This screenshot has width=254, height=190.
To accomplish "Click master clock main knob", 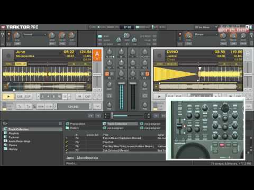I will (126, 35).
